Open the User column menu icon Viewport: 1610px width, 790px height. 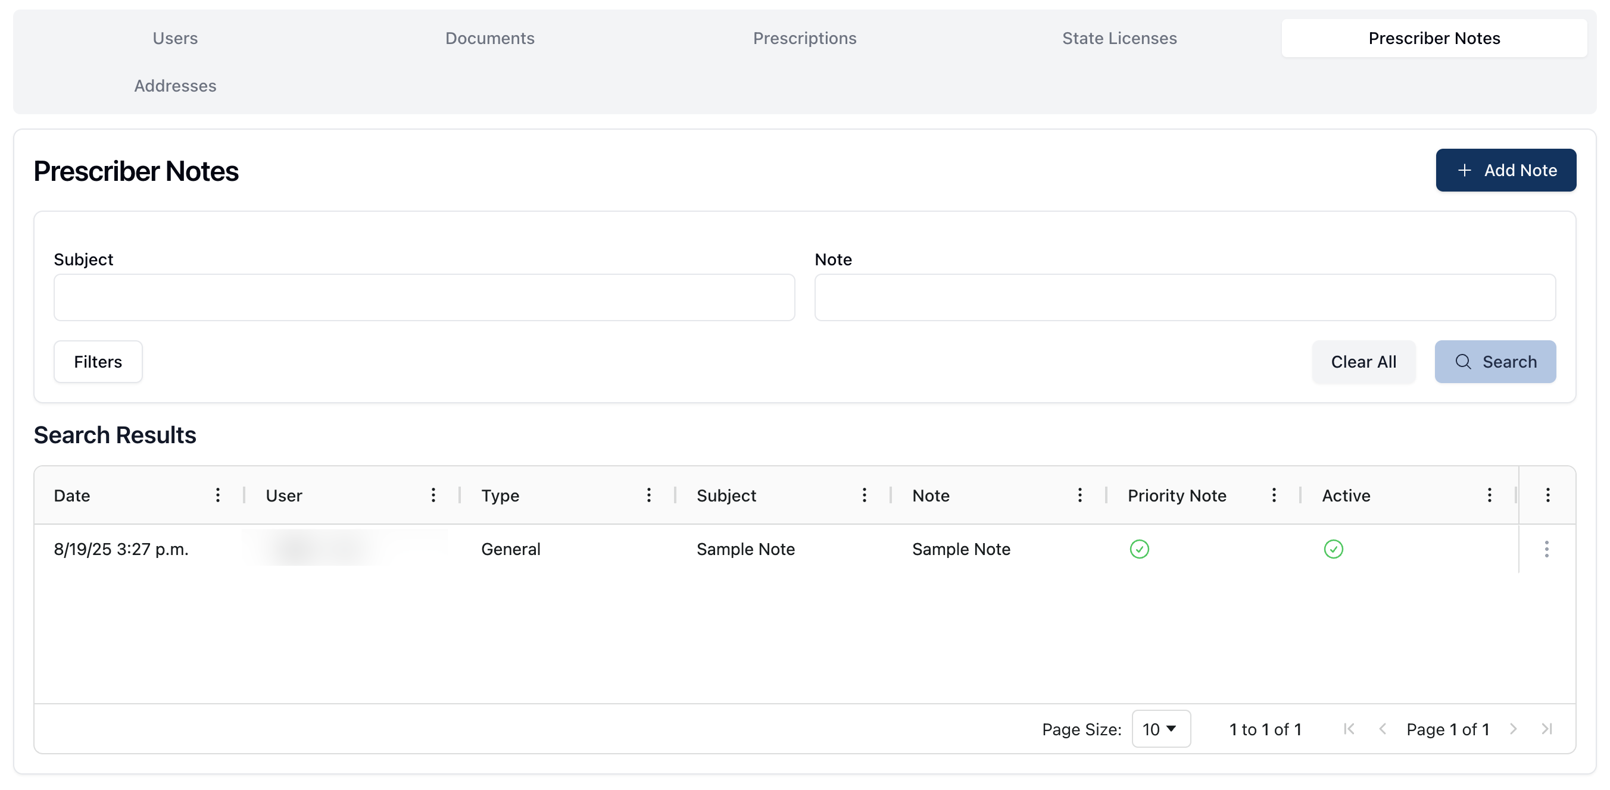433,495
